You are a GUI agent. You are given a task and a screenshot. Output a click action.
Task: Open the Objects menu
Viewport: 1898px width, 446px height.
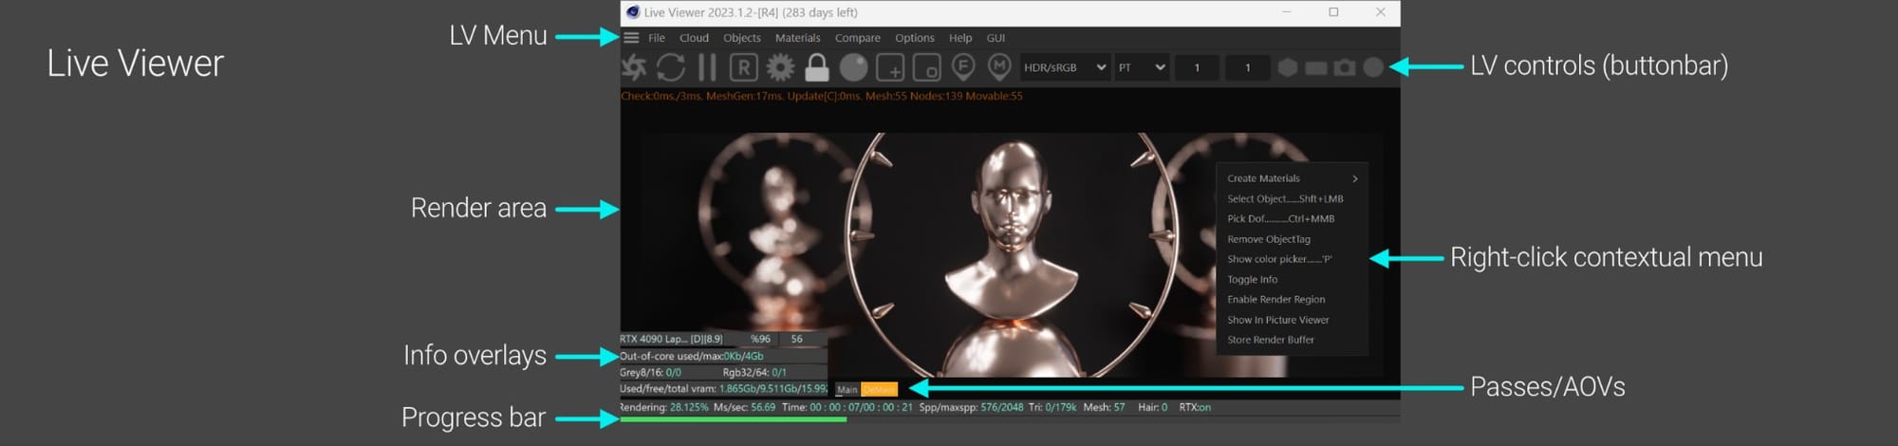[742, 38]
